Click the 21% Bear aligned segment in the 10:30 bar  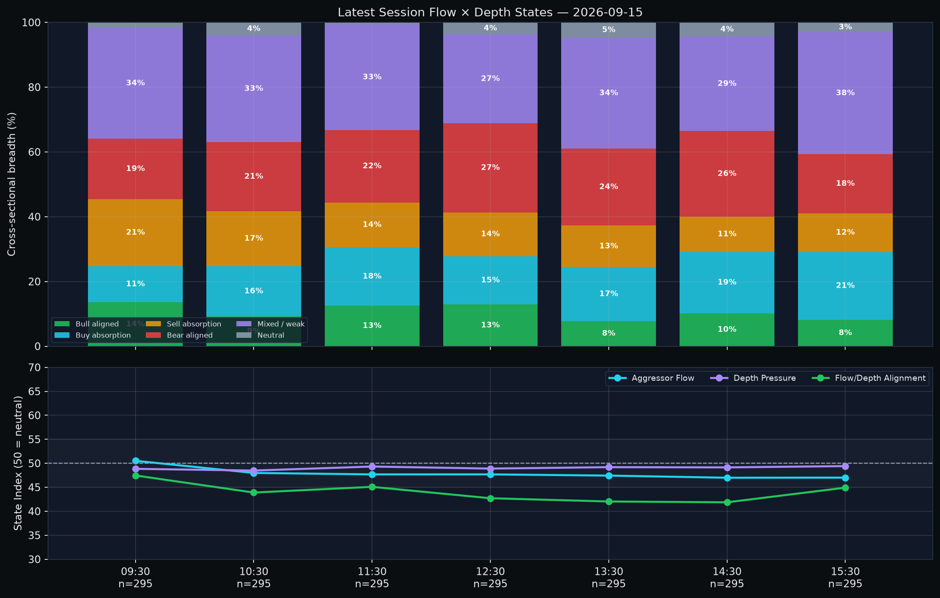(x=254, y=176)
